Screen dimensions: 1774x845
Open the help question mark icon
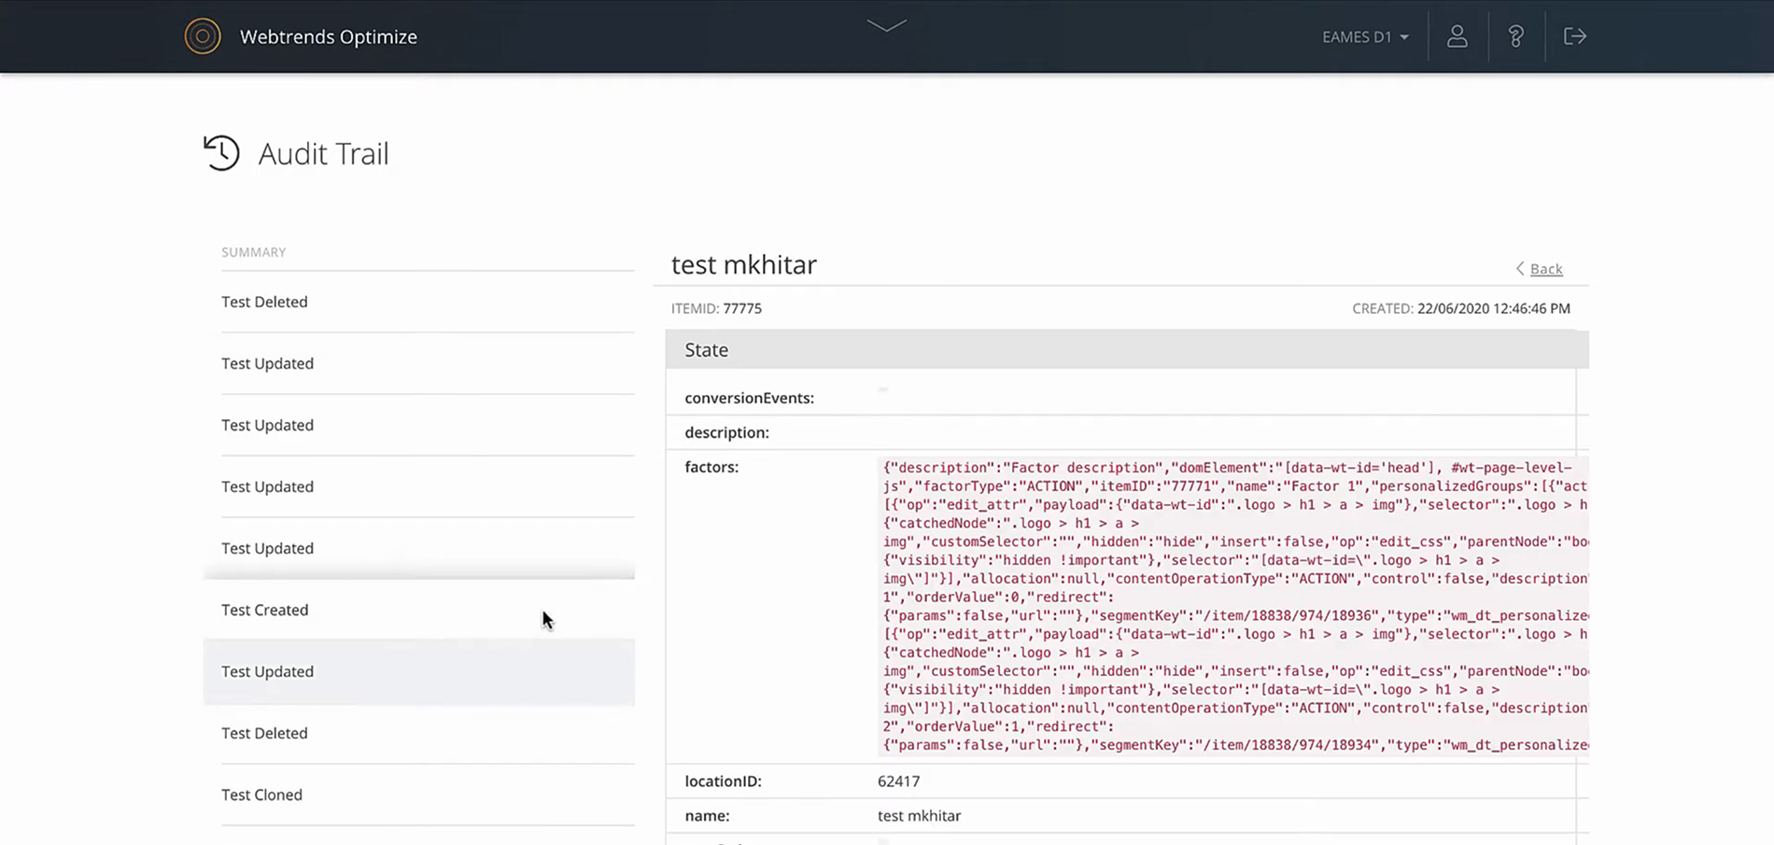coord(1515,36)
